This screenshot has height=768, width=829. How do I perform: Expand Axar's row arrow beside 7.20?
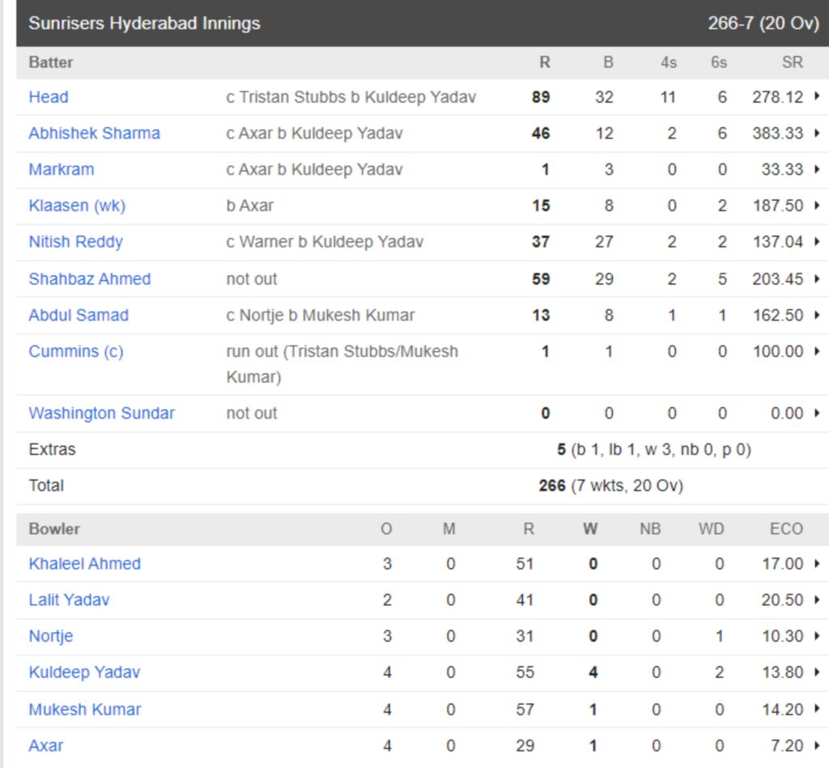point(817,745)
